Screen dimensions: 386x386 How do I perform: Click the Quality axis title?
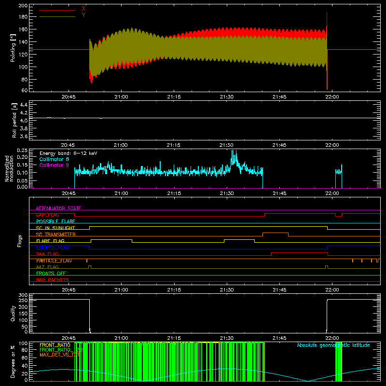[13, 313]
